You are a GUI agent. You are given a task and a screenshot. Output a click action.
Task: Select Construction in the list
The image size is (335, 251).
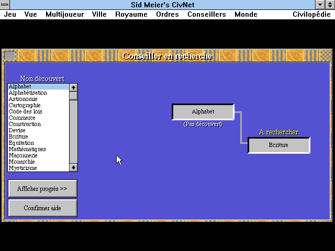click(x=38, y=124)
